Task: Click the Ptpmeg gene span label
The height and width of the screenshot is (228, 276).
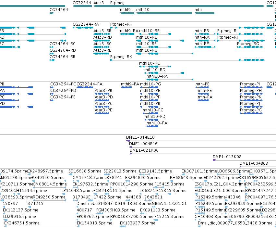Action: coord(117,3)
